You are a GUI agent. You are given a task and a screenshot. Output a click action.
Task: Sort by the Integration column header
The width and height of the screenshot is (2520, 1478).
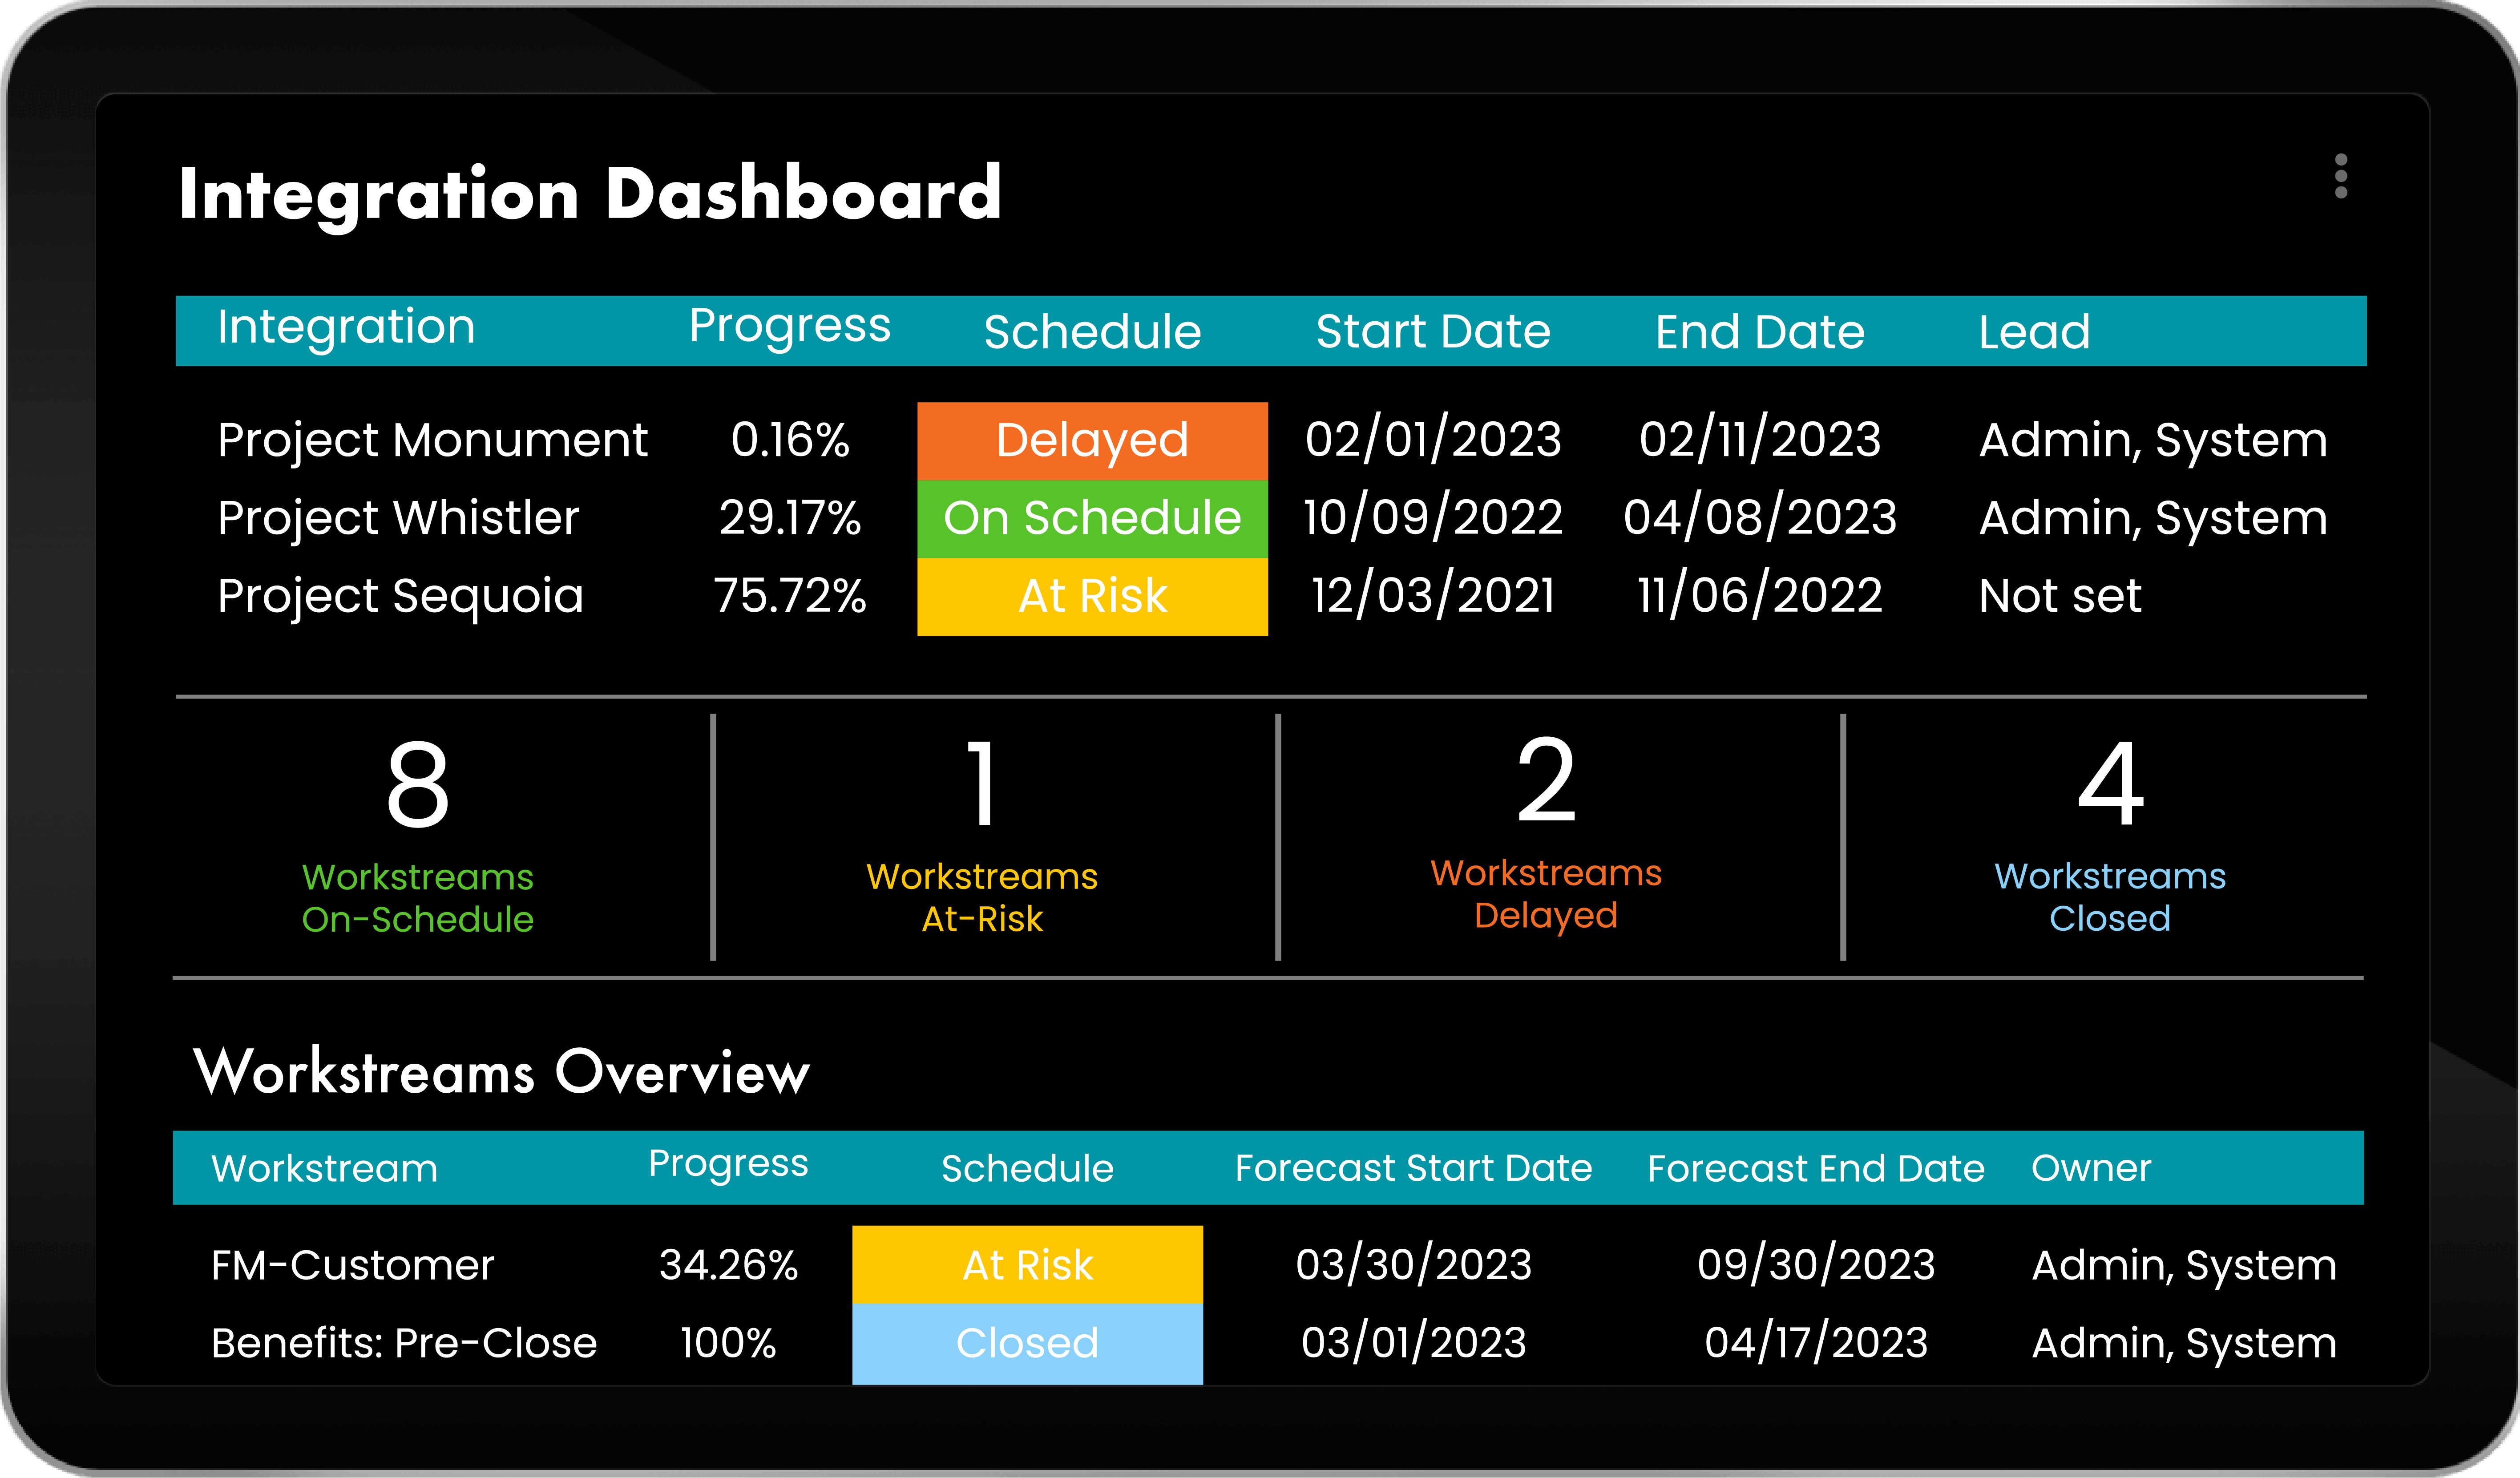point(346,328)
